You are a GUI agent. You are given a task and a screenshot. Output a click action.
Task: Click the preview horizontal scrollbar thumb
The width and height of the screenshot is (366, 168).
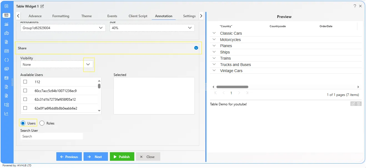coord(232,87)
